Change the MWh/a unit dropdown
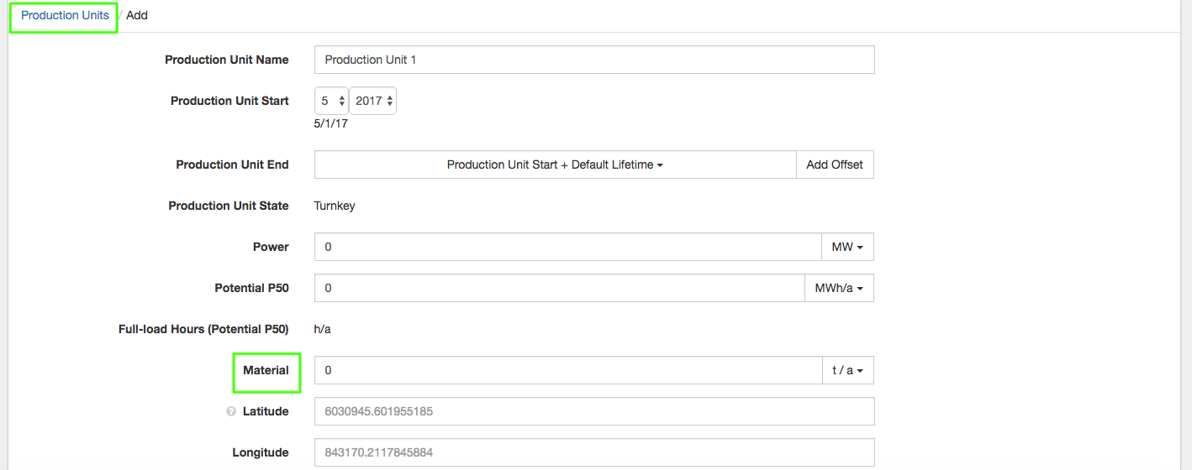Screen dimensions: 1192x470 pyautogui.click(x=839, y=288)
